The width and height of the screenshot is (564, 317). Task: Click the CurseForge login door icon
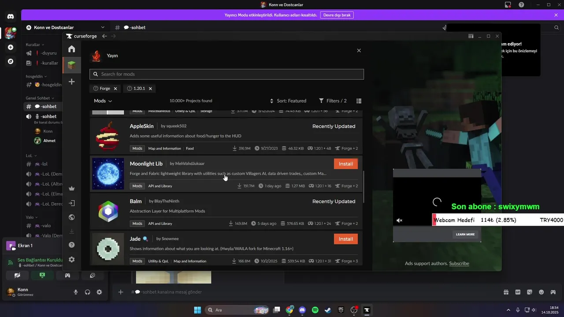71,203
